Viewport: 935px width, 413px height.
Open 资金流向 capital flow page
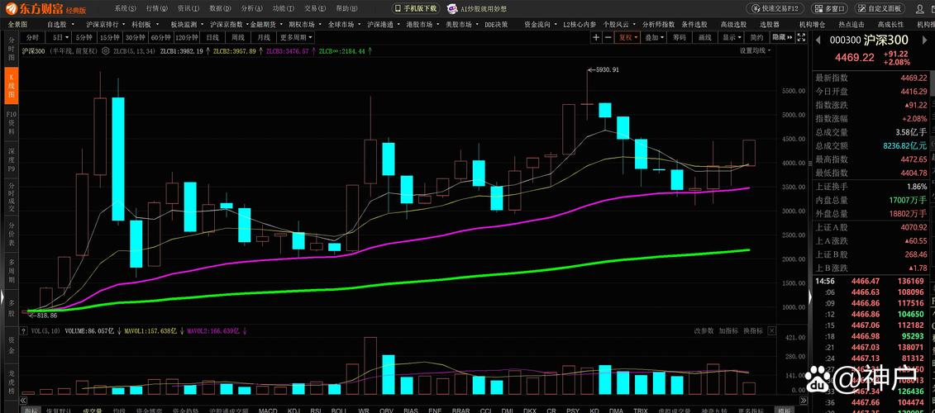tap(537, 25)
